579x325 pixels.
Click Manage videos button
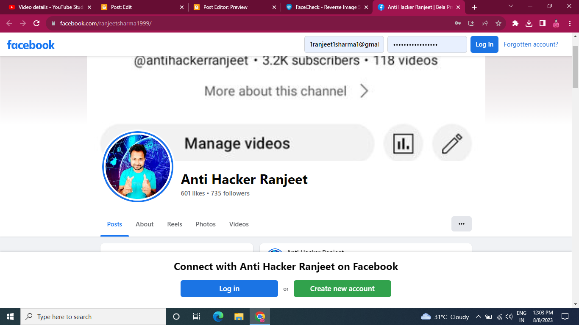(237, 144)
